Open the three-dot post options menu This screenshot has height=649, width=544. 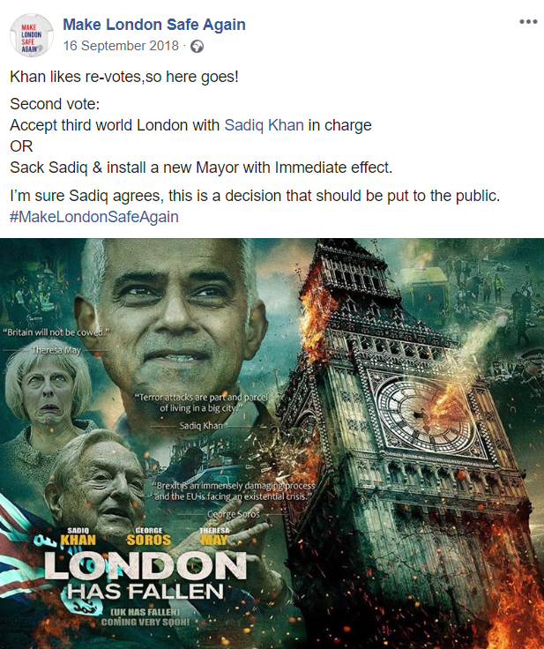[528, 22]
